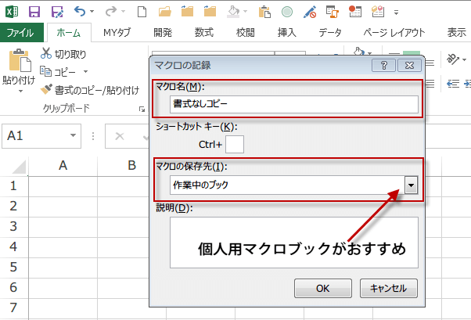Open the 開発 tab

pos(163,32)
